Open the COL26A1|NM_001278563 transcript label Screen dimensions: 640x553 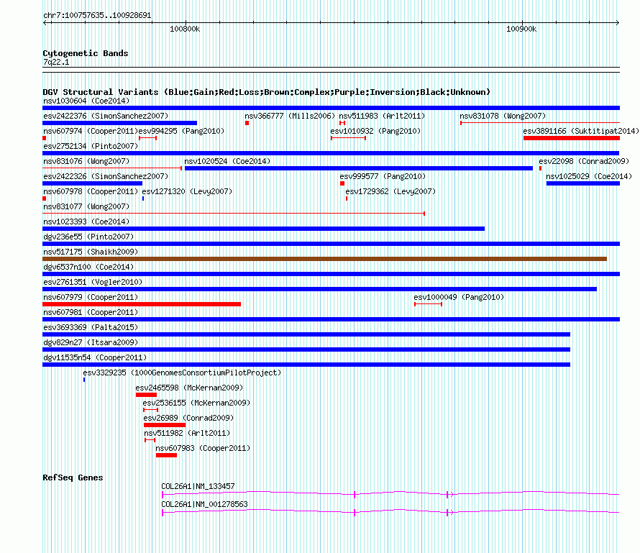pos(204,504)
